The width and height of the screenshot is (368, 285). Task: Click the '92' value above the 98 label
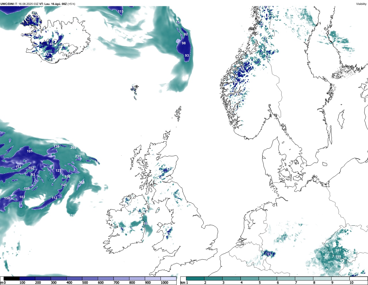click(186, 34)
